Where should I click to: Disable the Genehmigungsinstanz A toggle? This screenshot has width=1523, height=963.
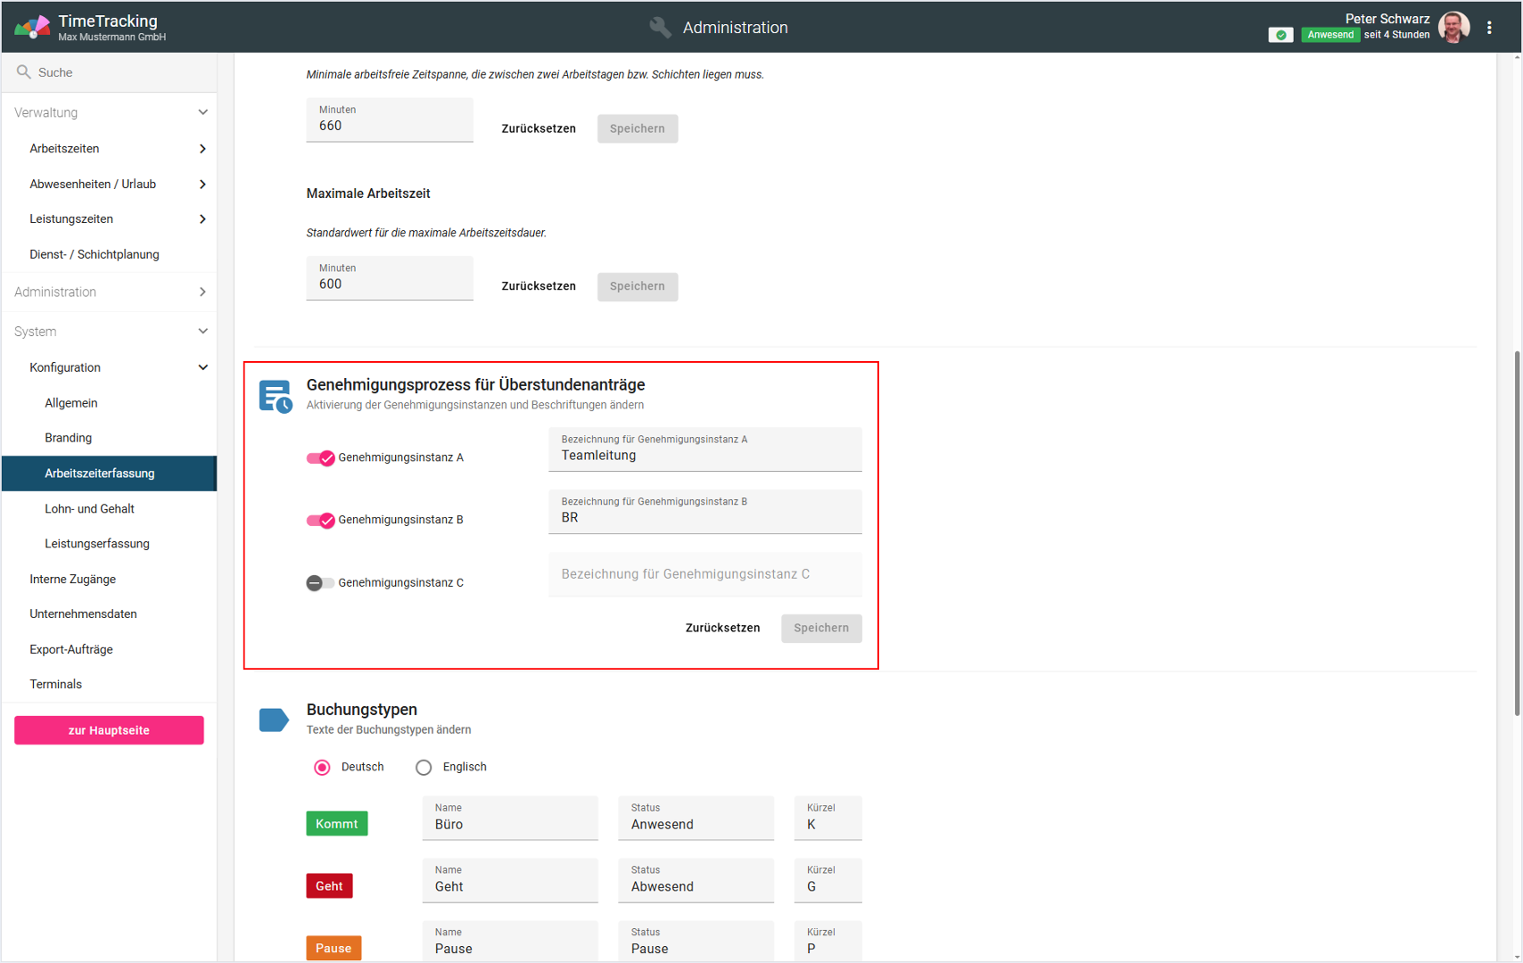[x=320, y=458]
